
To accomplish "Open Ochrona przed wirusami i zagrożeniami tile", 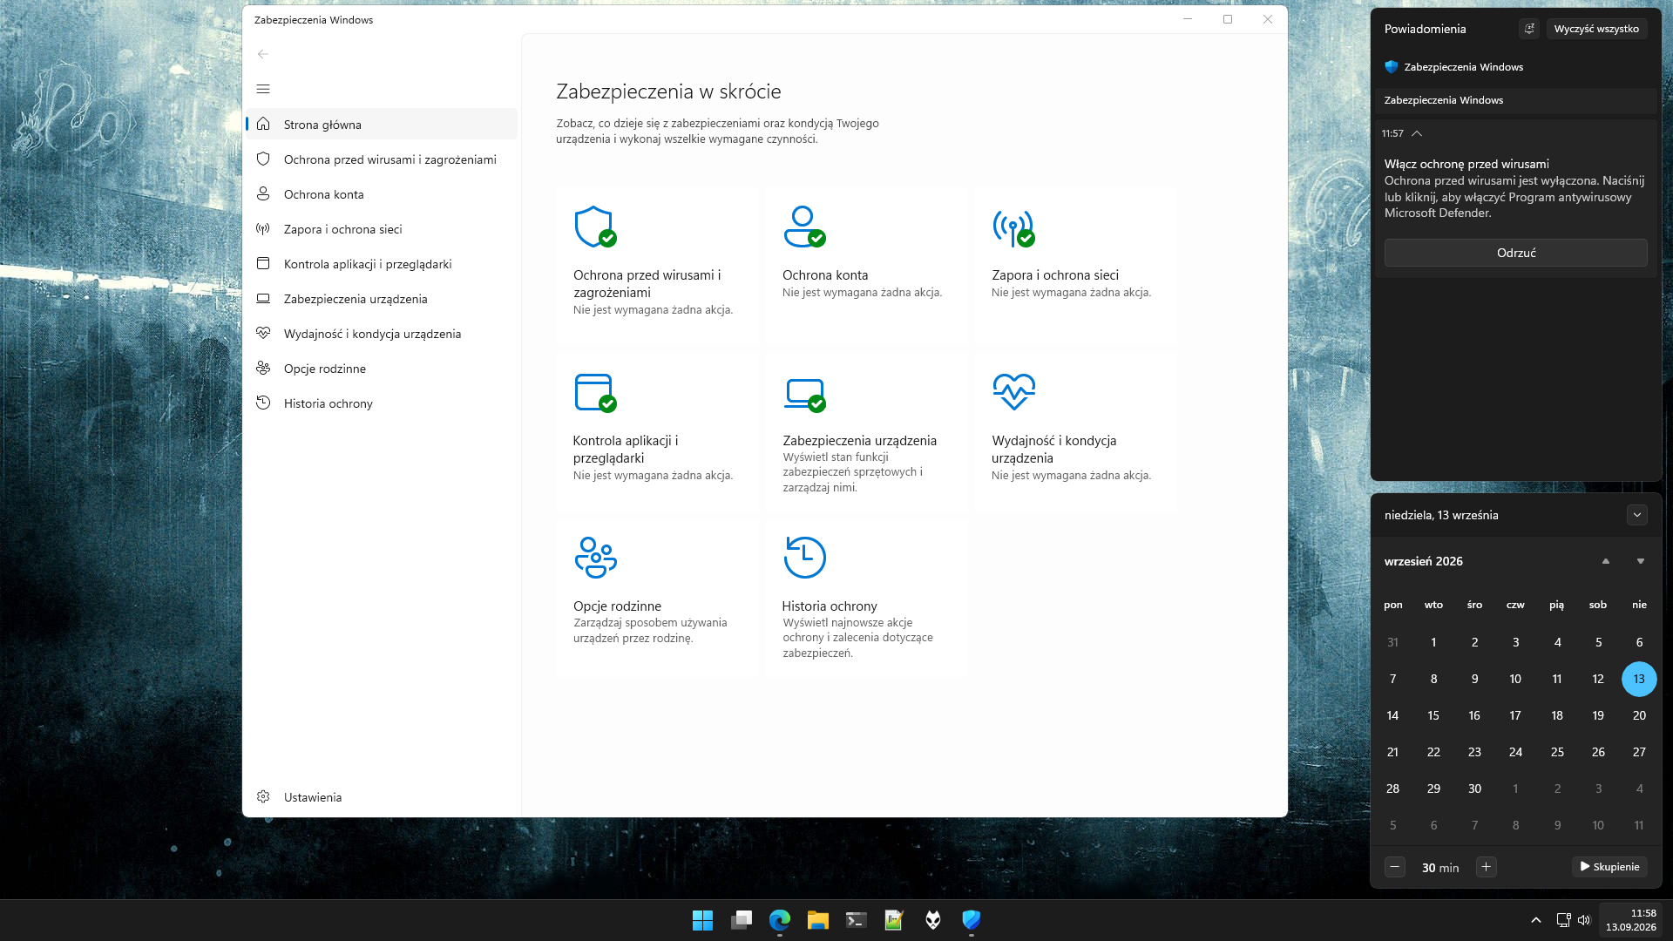I will pos(658,266).
